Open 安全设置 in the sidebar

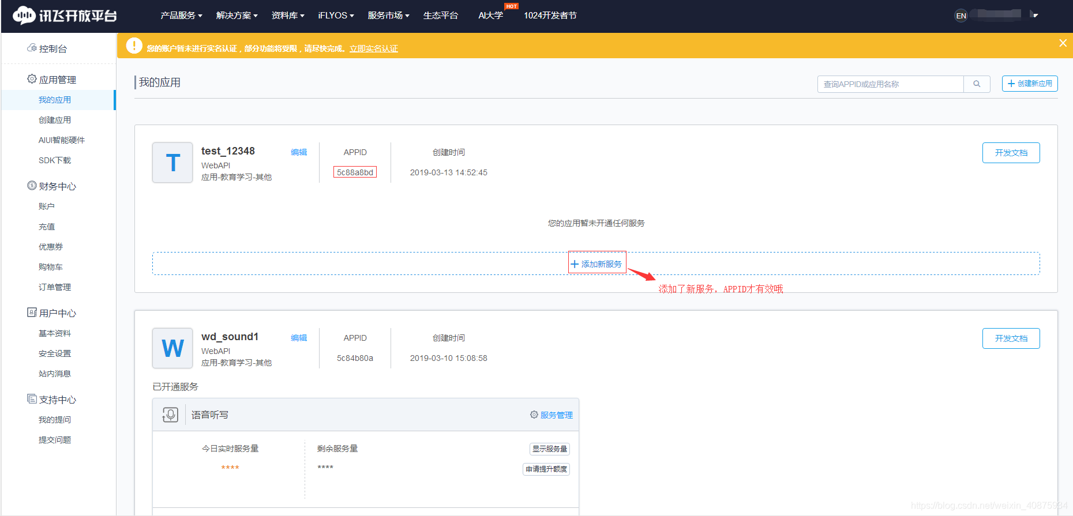[55, 353]
